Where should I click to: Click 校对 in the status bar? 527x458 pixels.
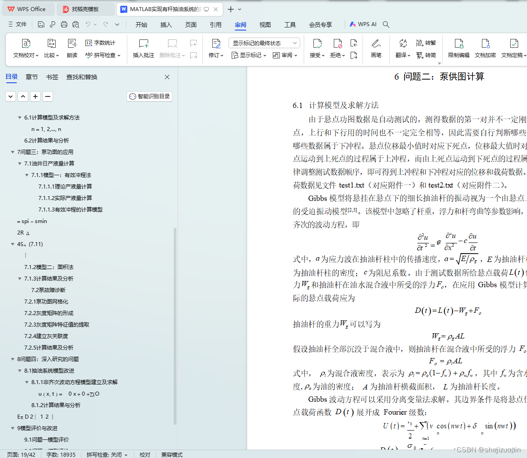pos(145,454)
